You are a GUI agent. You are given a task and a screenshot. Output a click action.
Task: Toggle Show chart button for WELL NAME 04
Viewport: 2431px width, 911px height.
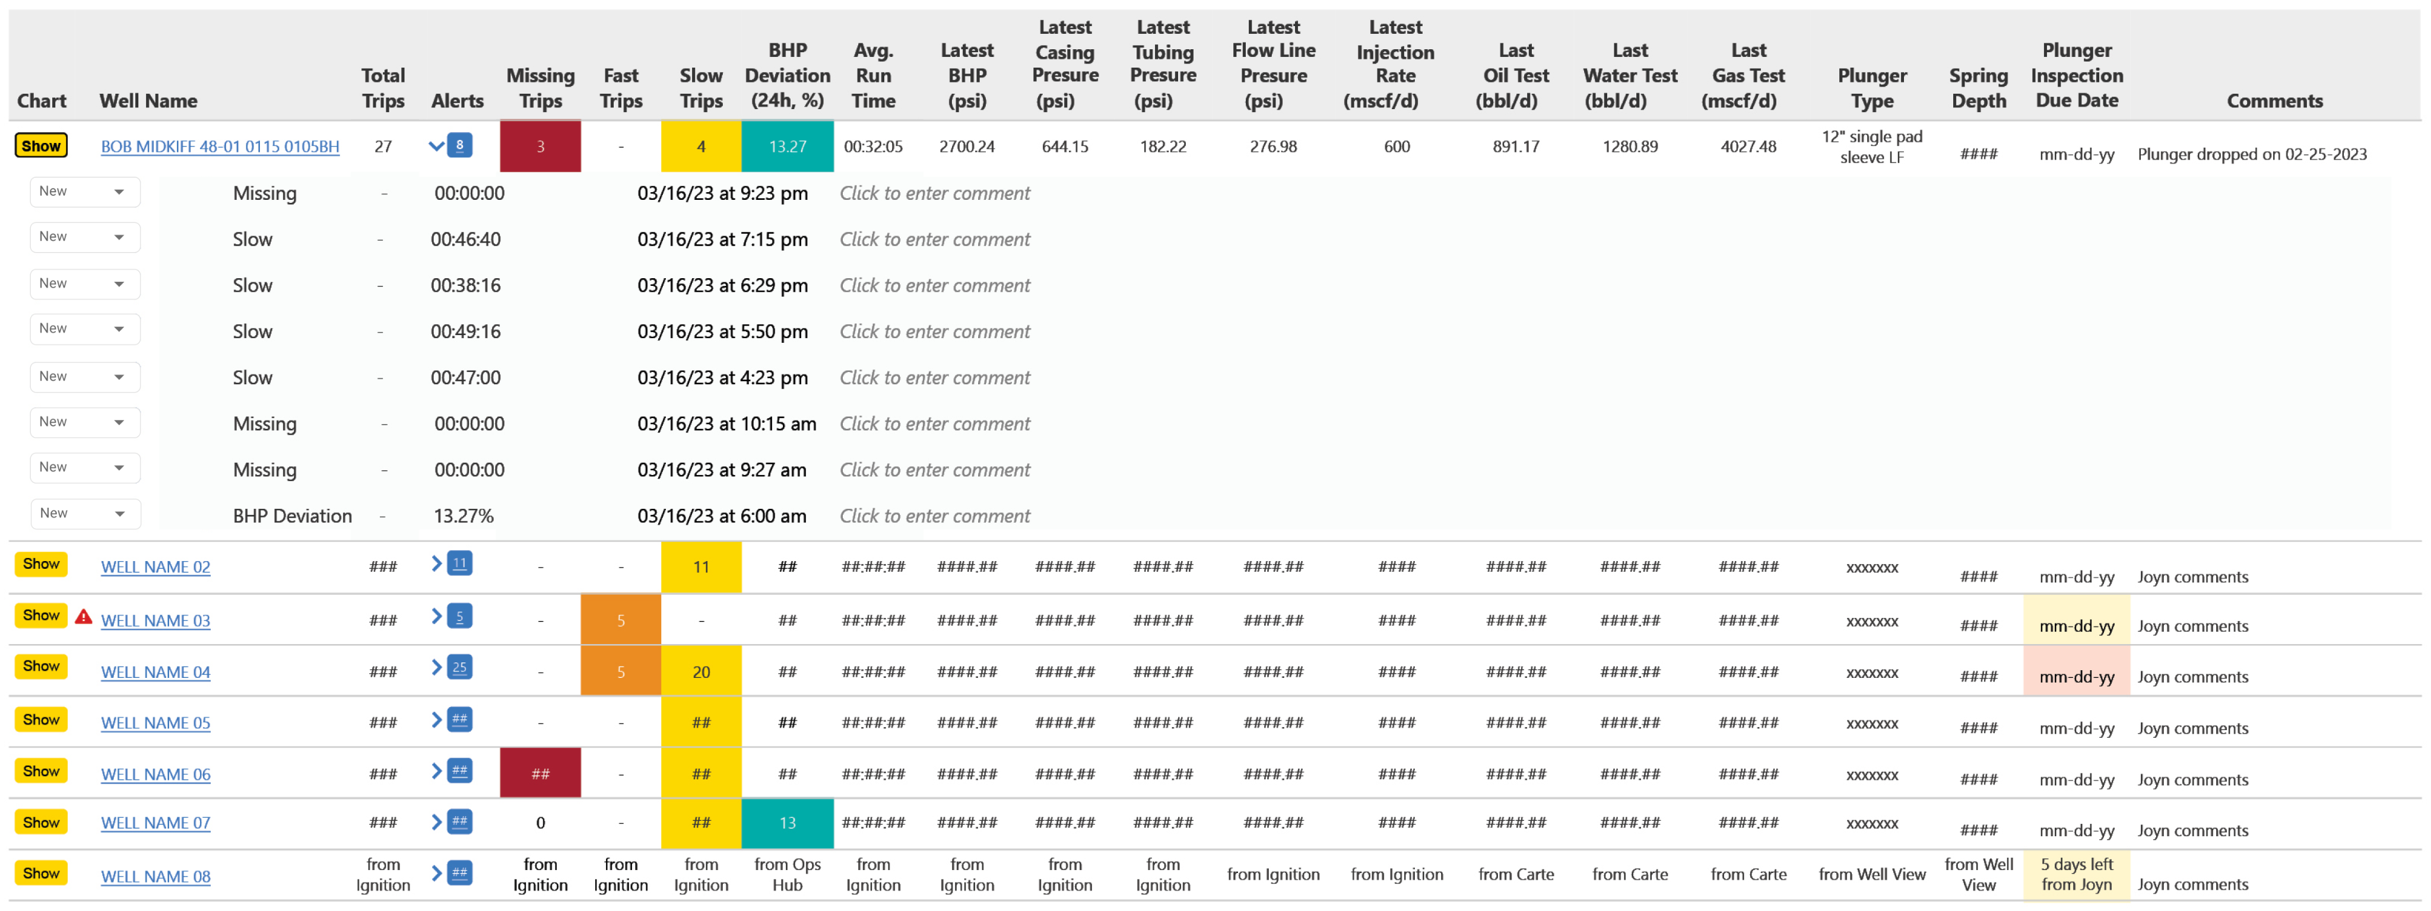[x=40, y=667]
